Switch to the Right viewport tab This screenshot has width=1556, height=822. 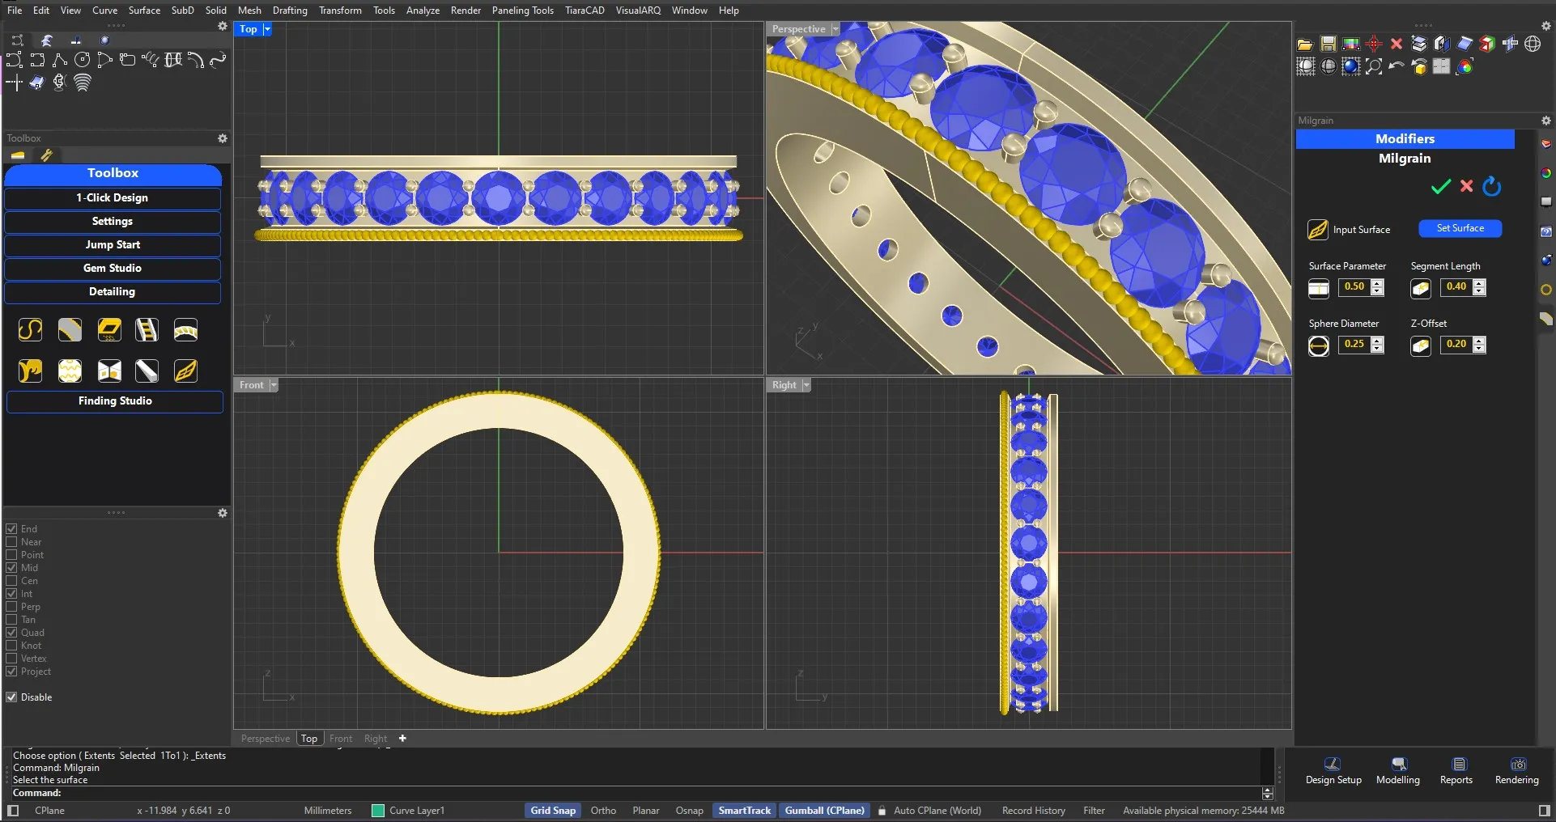click(375, 739)
